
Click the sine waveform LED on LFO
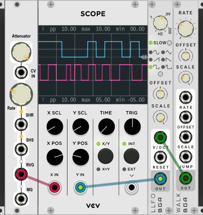coord(151,52)
